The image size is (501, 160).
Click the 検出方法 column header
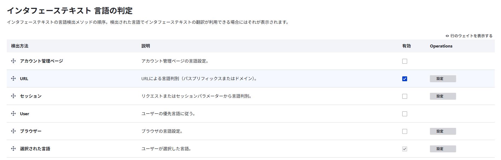[x=20, y=46]
